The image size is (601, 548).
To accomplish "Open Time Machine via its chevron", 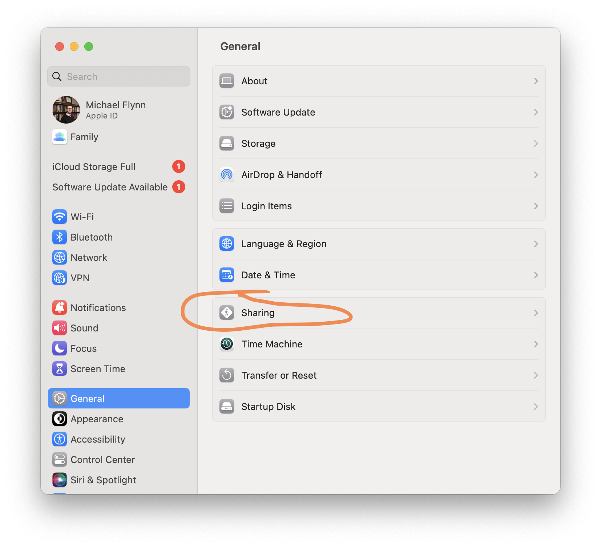I will (536, 344).
